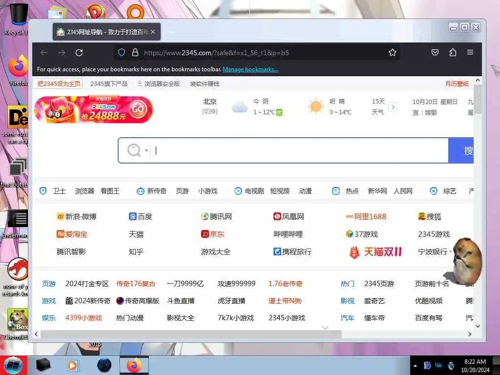Image resolution: width=500 pixels, height=375 pixels.
Task: Click 浏览器安全版 download link
Action: pos(159,84)
